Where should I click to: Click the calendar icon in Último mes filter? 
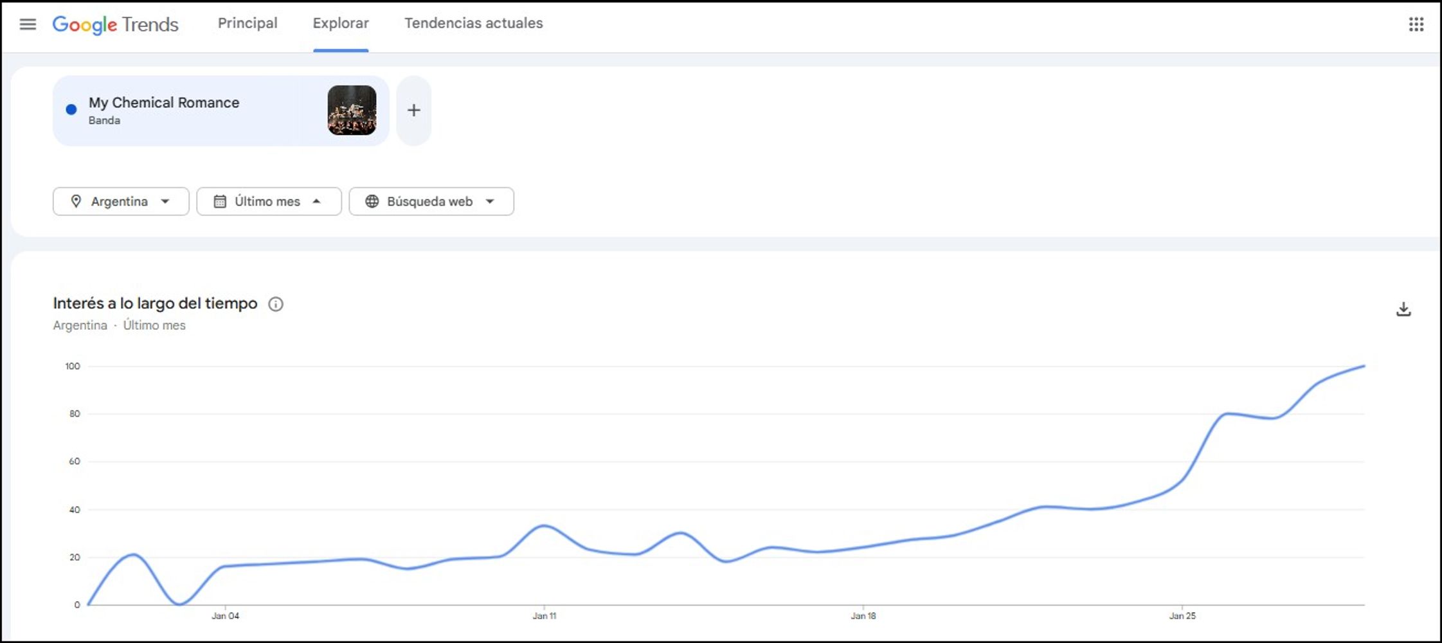[x=220, y=201]
